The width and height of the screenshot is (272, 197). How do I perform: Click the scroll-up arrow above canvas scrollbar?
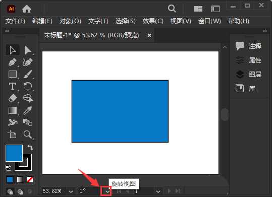coord(225,47)
